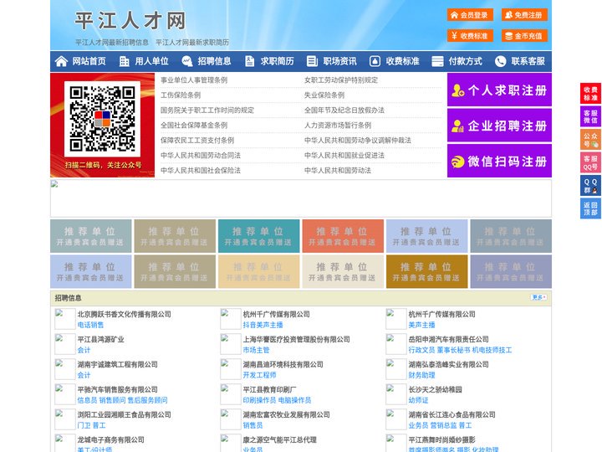Open 平江县教育印刷厂 company link
The image size is (602, 452).
coord(269,390)
